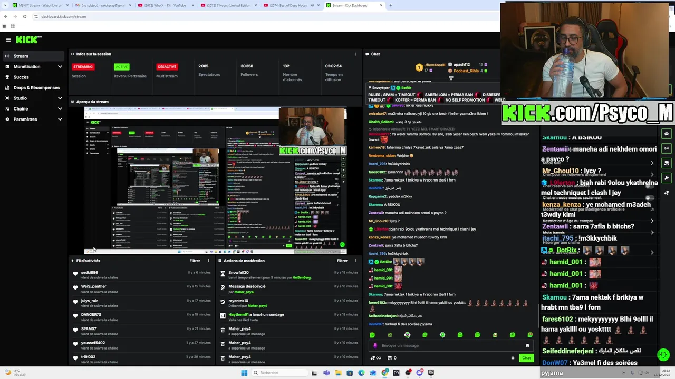Click the browser address bar
The image size is (675, 379).
tap(264, 16)
